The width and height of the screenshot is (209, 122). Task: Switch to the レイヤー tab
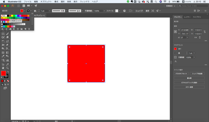[187, 17]
